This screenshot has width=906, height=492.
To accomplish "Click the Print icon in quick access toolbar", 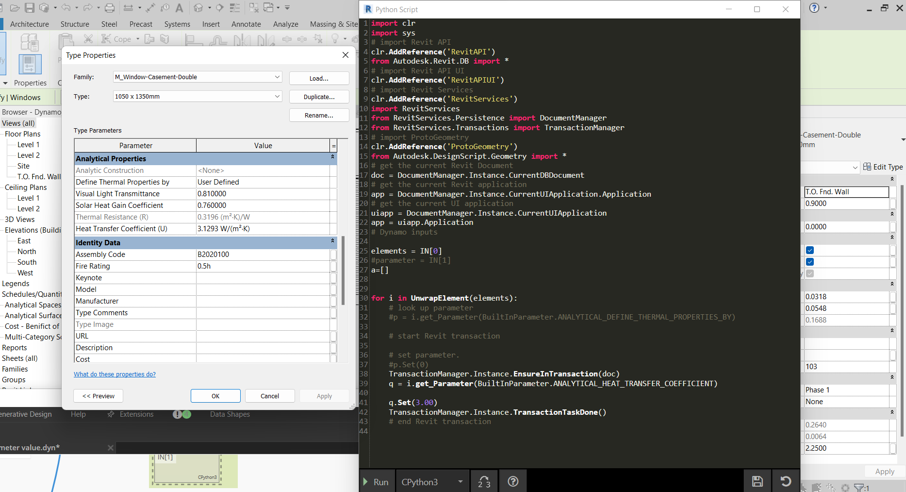I will point(110,8).
